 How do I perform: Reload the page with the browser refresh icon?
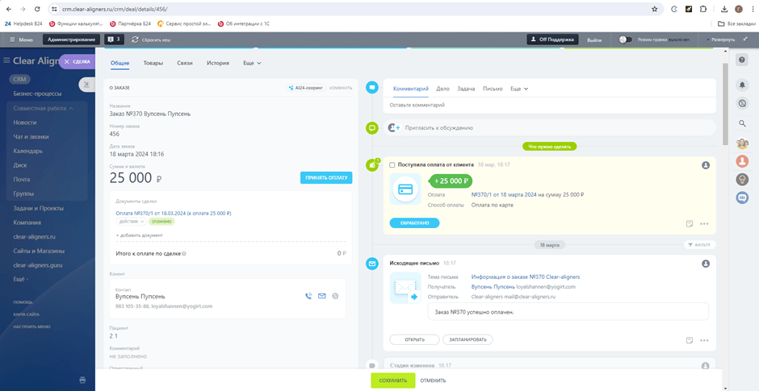pos(38,9)
